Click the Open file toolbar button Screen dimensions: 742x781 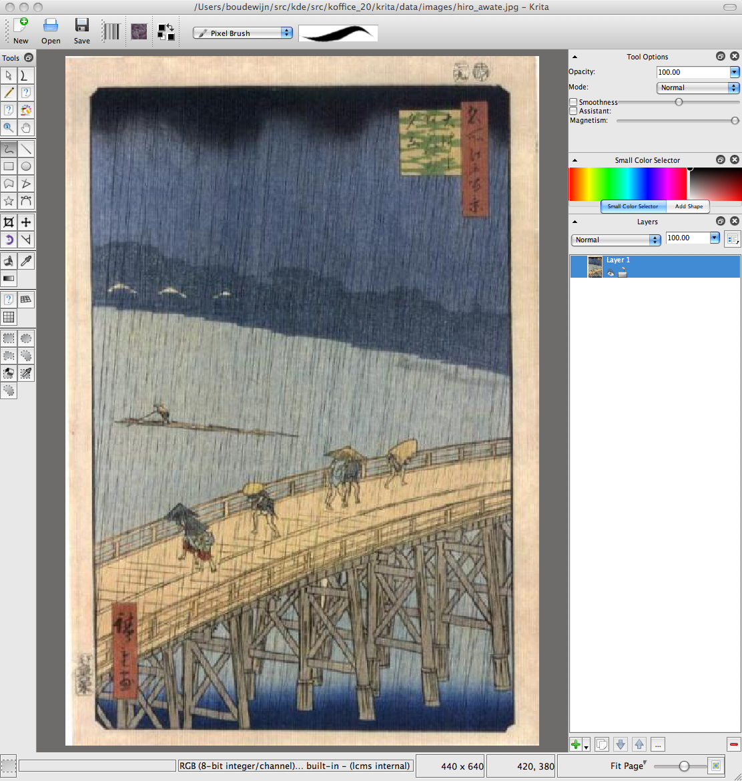coord(51,31)
